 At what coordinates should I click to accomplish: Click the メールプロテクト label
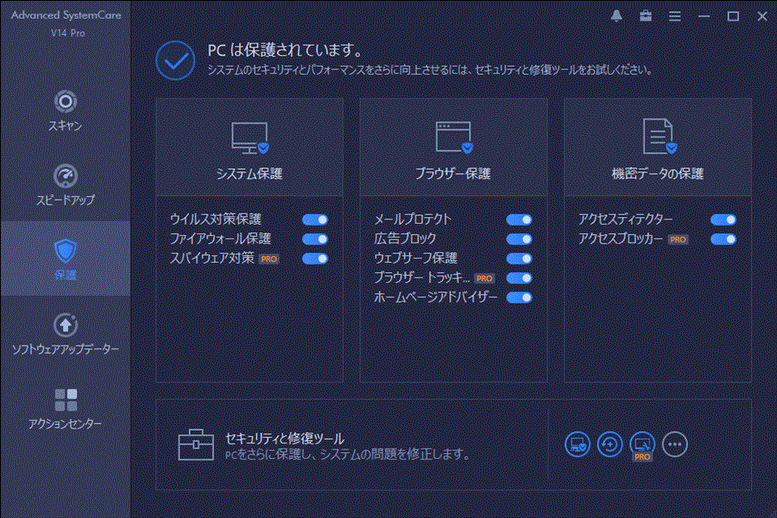413,219
